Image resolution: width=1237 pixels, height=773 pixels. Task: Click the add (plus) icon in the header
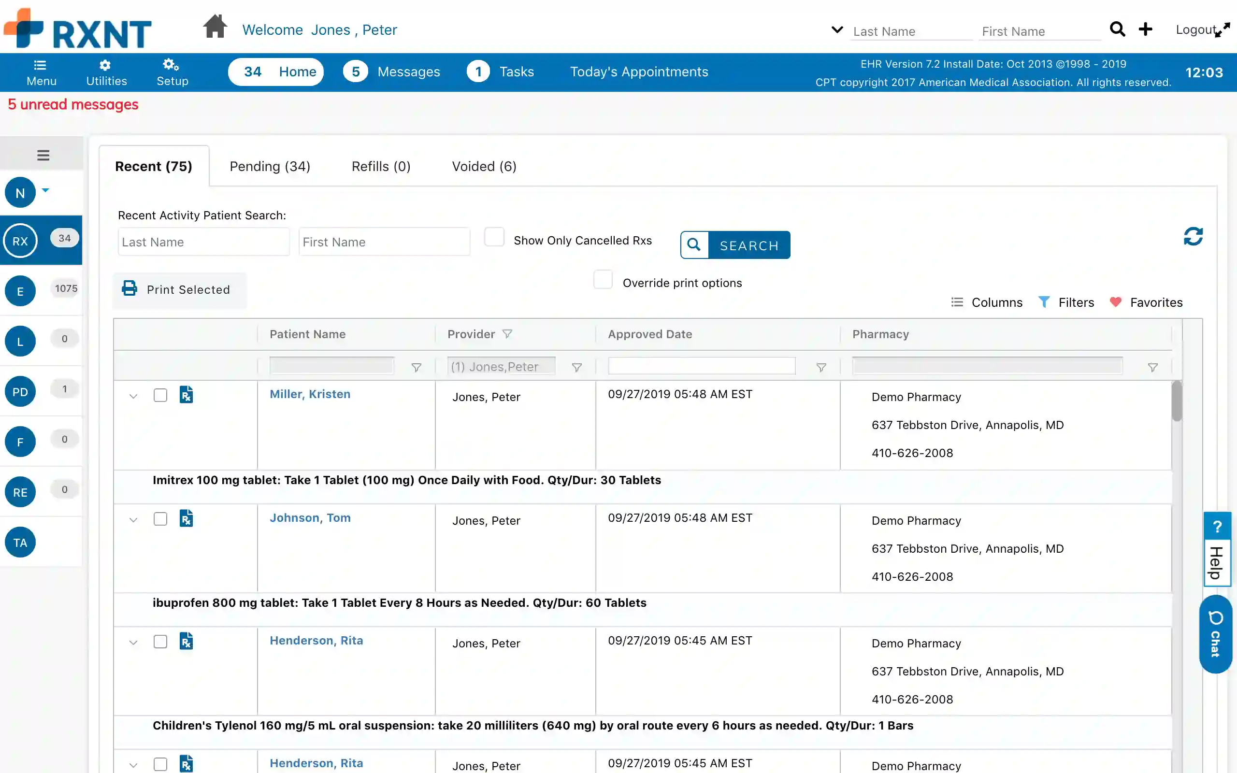[1146, 29]
